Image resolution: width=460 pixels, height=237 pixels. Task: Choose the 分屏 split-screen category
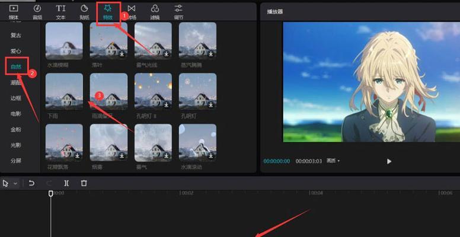[16, 161]
